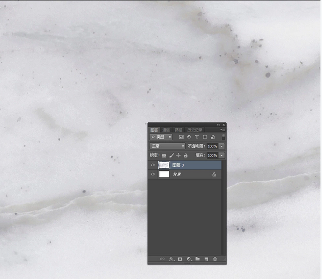The height and width of the screenshot is (279, 322).
Task: Select the 图层 3 layer thumbnail
Action: click(164, 165)
